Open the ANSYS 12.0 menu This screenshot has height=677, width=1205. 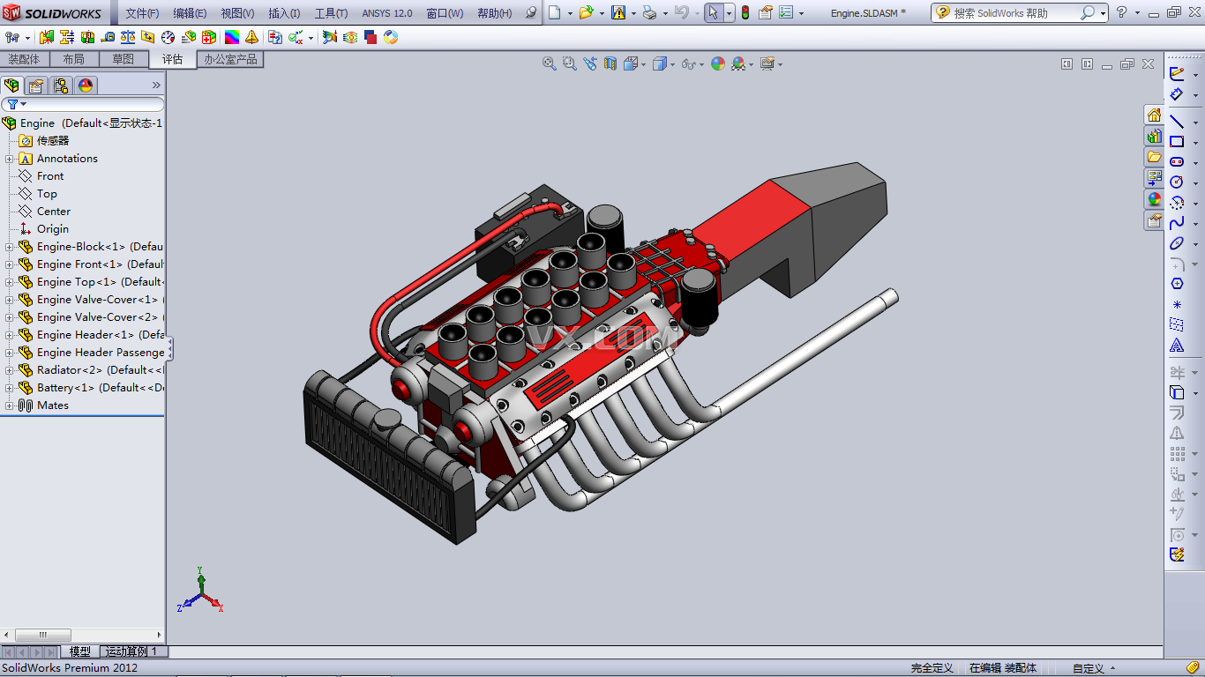(x=386, y=13)
